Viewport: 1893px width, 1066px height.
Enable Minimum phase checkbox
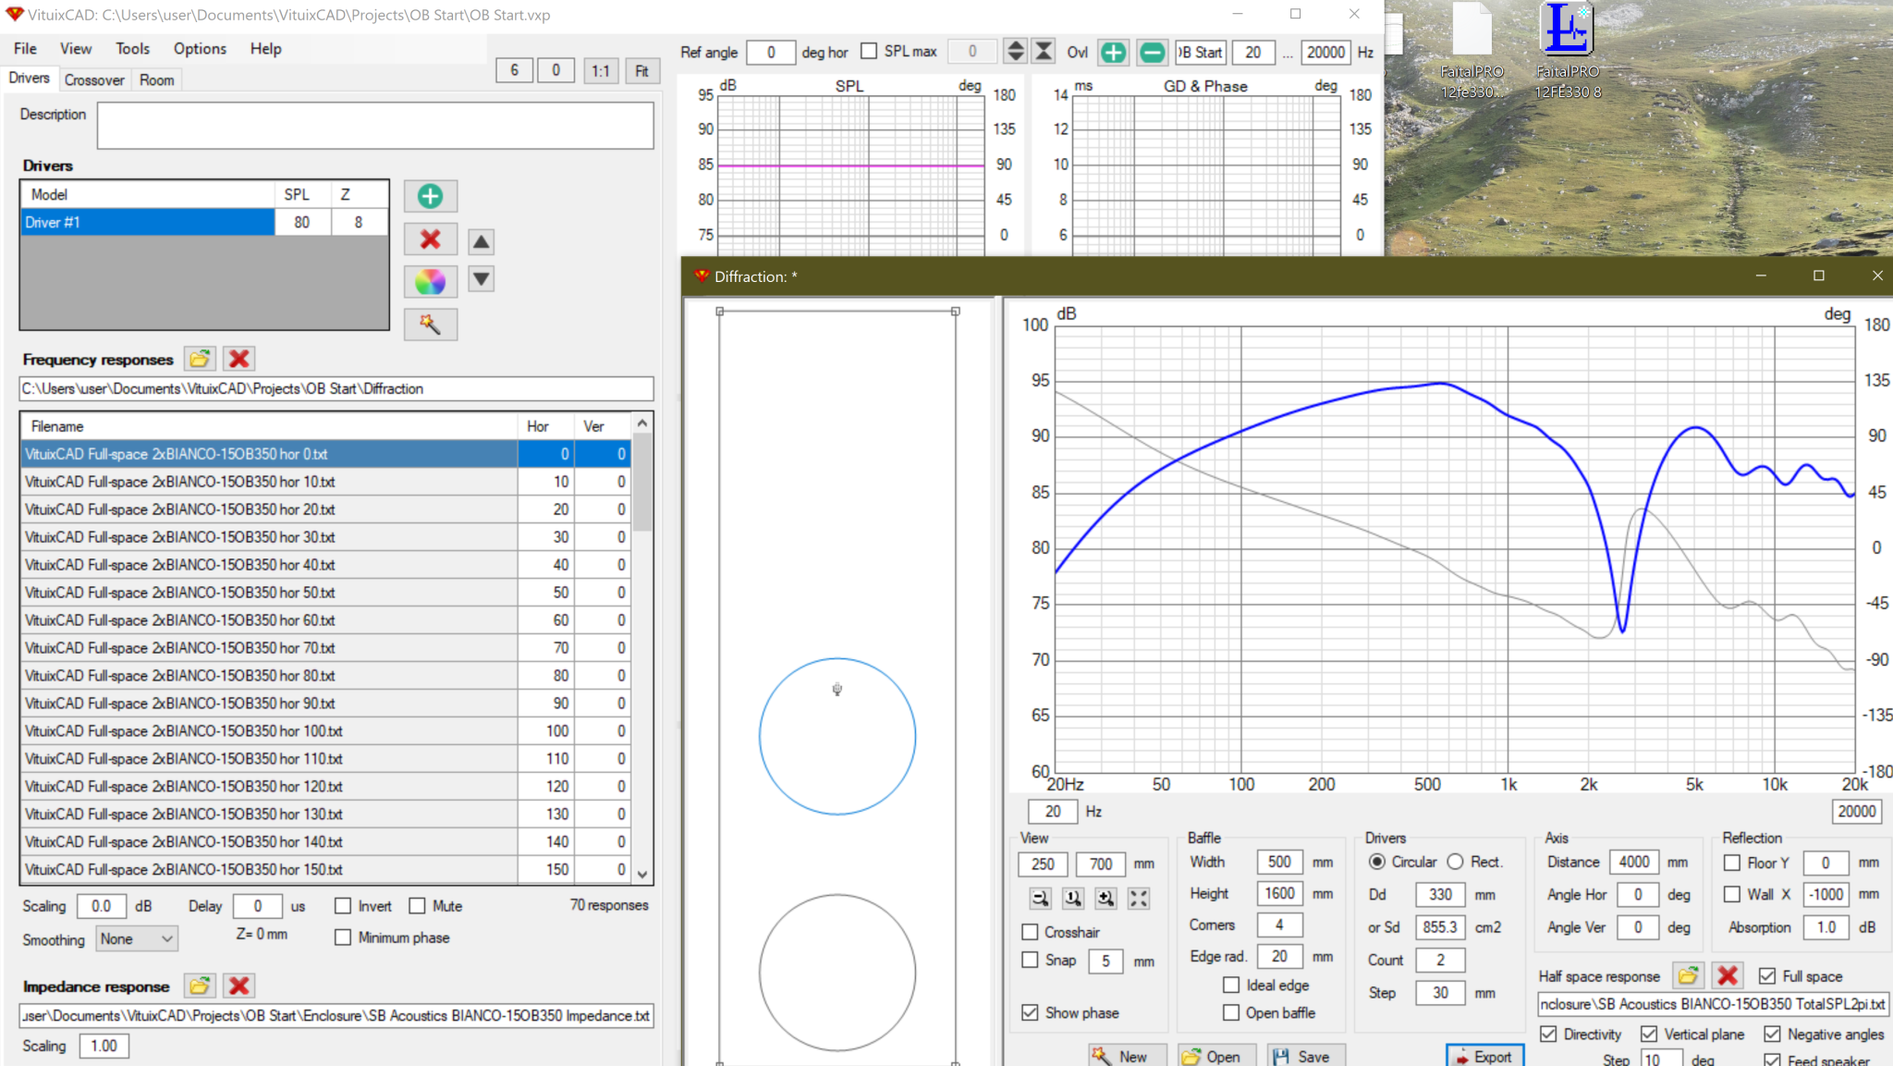tap(343, 937)
